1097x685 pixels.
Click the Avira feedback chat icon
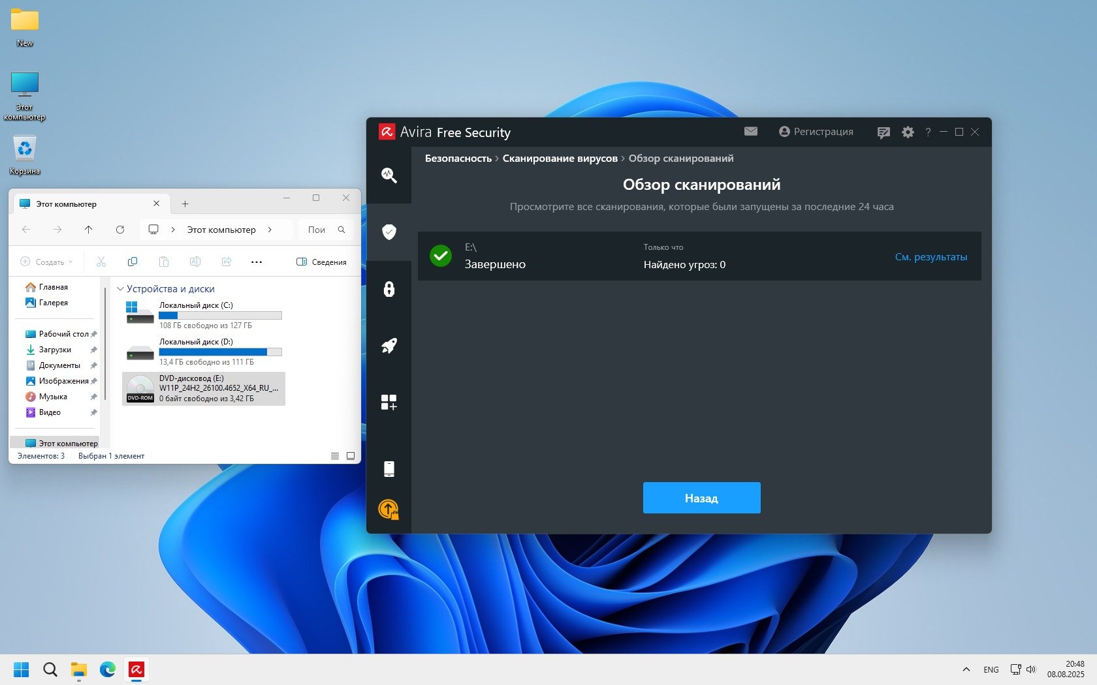pos(883,132)
